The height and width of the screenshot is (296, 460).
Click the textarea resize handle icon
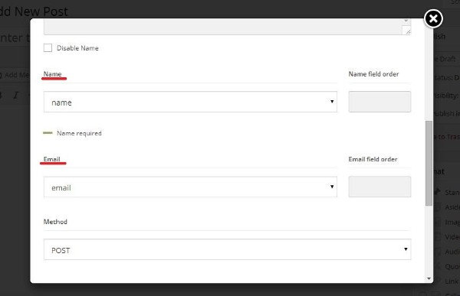pos(407,31)
